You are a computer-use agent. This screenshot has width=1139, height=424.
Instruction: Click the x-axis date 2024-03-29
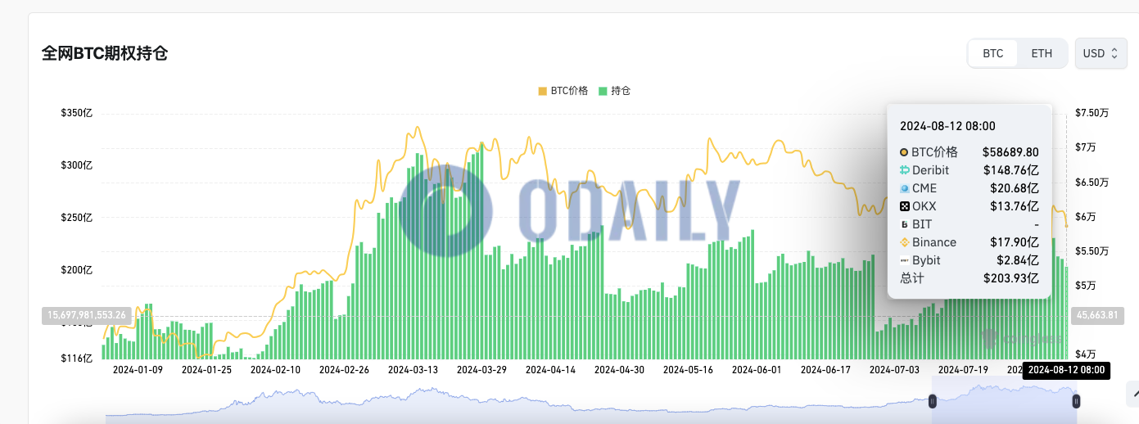[x=481, y=370]
